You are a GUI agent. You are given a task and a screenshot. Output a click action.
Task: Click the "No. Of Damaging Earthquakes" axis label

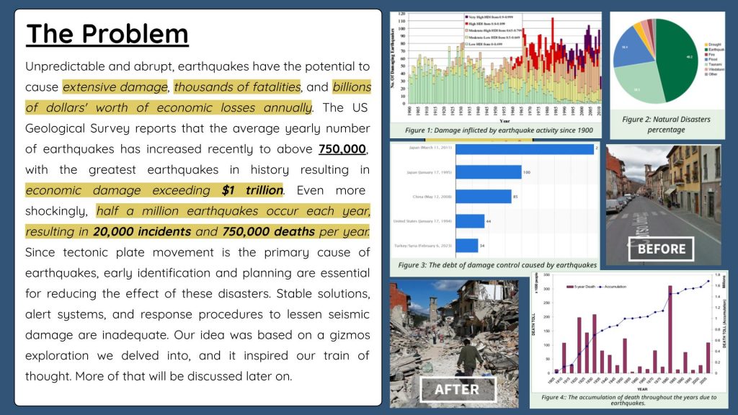pyautogui.click(x=393, y=58)
